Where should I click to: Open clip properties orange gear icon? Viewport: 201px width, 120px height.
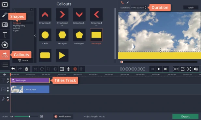pyautogui.click(x=75, y=69)
